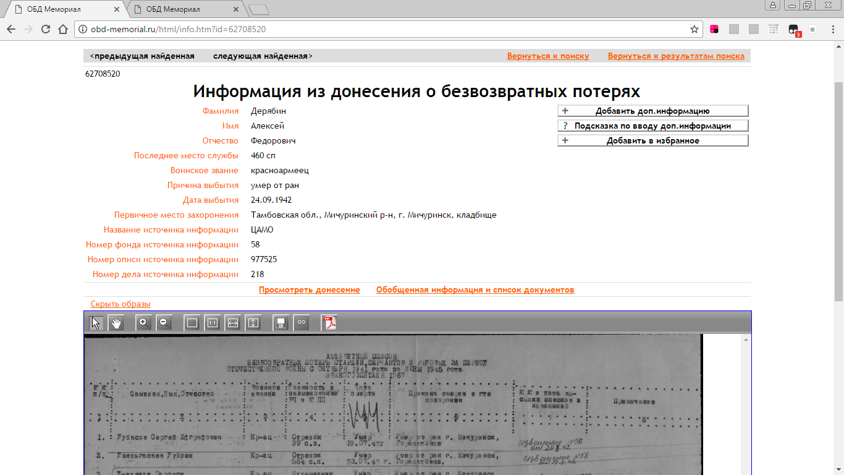The image size is (844, 475).
Task: Click the surname value Дерябин
Action: coord(268,111)
